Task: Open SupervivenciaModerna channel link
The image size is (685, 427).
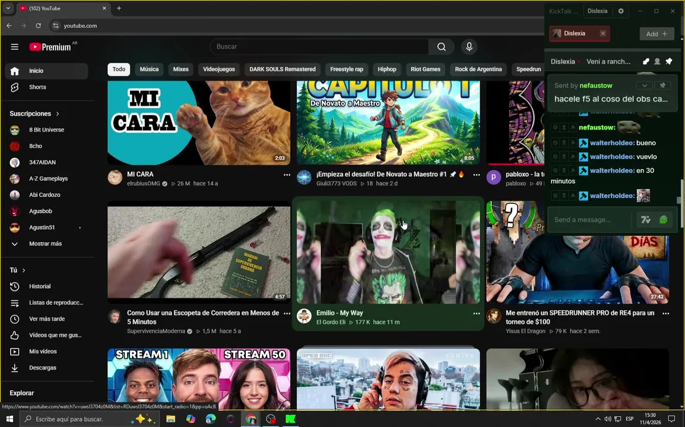Action: point(156,332)
